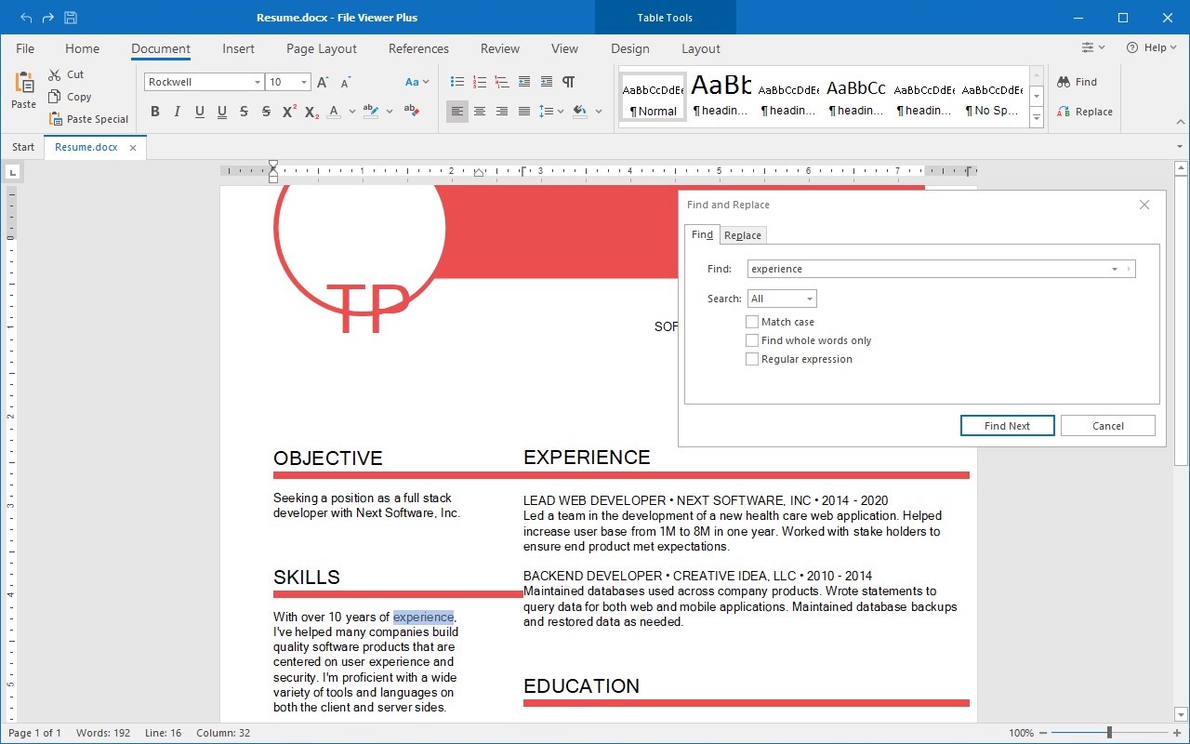
Task: Apply double strikethrough
Action: pos(267,112)
